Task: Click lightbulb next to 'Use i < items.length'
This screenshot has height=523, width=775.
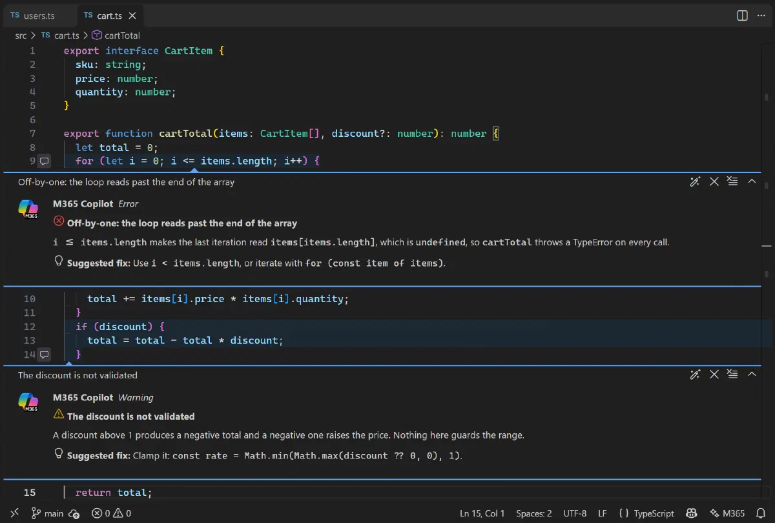Action: tap(59, 261)
